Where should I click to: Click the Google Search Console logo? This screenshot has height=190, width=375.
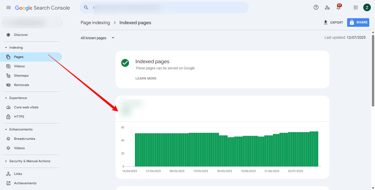click(x=42, y=8)
